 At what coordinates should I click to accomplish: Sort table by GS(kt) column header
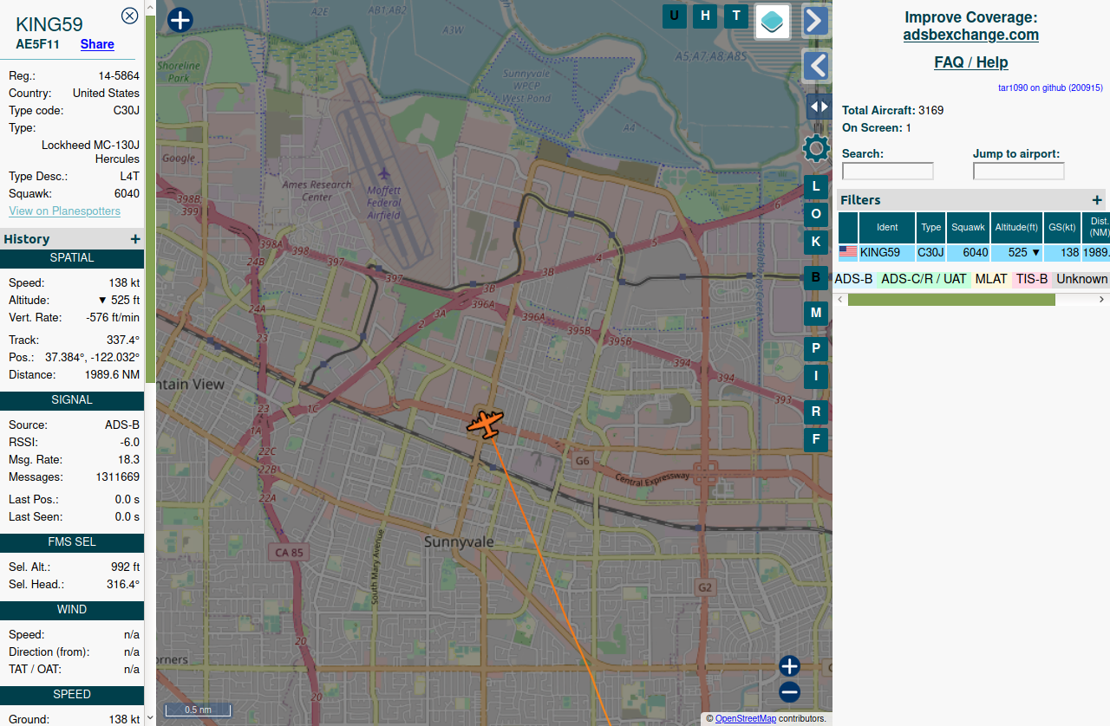coord(1062,228)
